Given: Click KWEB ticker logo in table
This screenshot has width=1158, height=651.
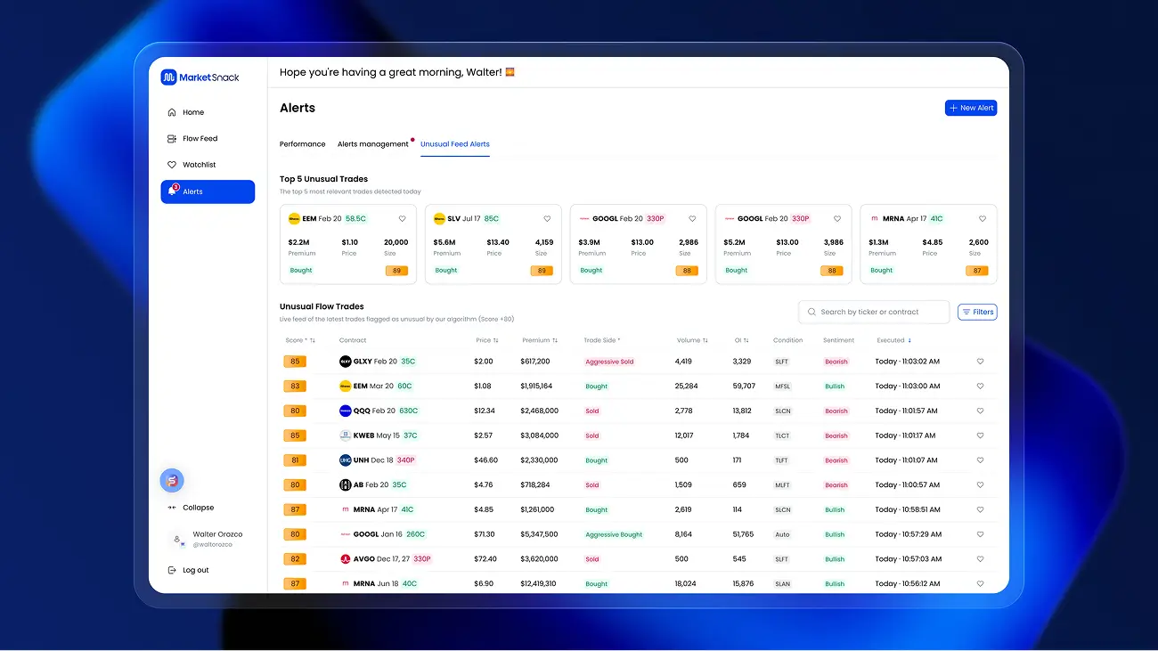Looking at the screenshot, I should [346, 435].
